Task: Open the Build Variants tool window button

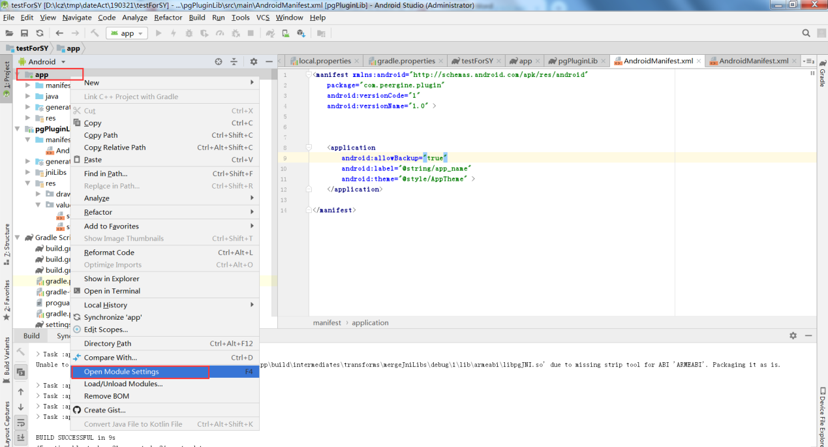Action: coord(7,360)
